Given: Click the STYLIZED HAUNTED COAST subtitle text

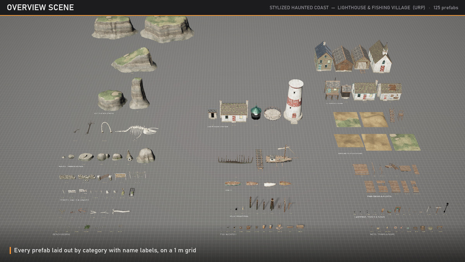Looking at the screenshot, I should tap(298, 8).
